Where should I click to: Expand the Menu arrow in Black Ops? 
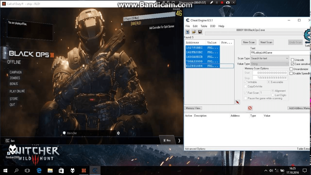(179, 141)
